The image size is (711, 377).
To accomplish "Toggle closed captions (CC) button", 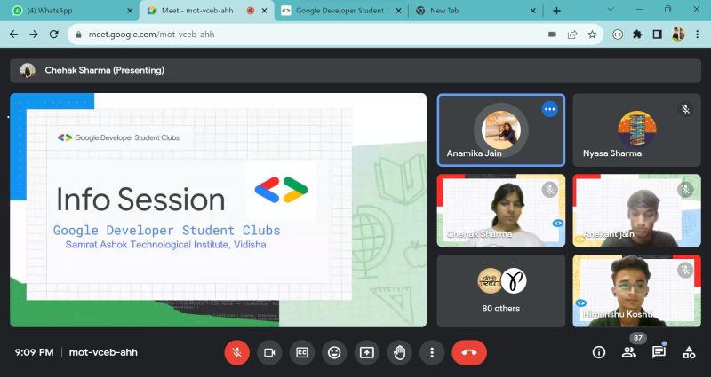I will pyautogui.click(x=302, y=352).
